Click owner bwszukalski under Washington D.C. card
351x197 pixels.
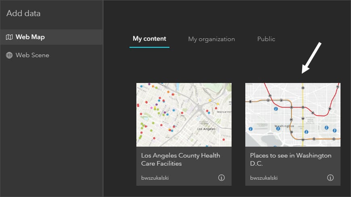click(264, 178)
